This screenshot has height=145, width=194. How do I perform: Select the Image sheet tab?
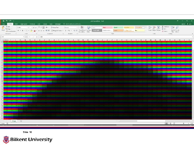14,121
